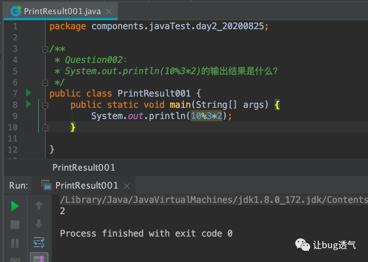Click "components.javaTest.day2_20200825" package name
Viewport: 368px width, 262px height.
coord(178,26)
